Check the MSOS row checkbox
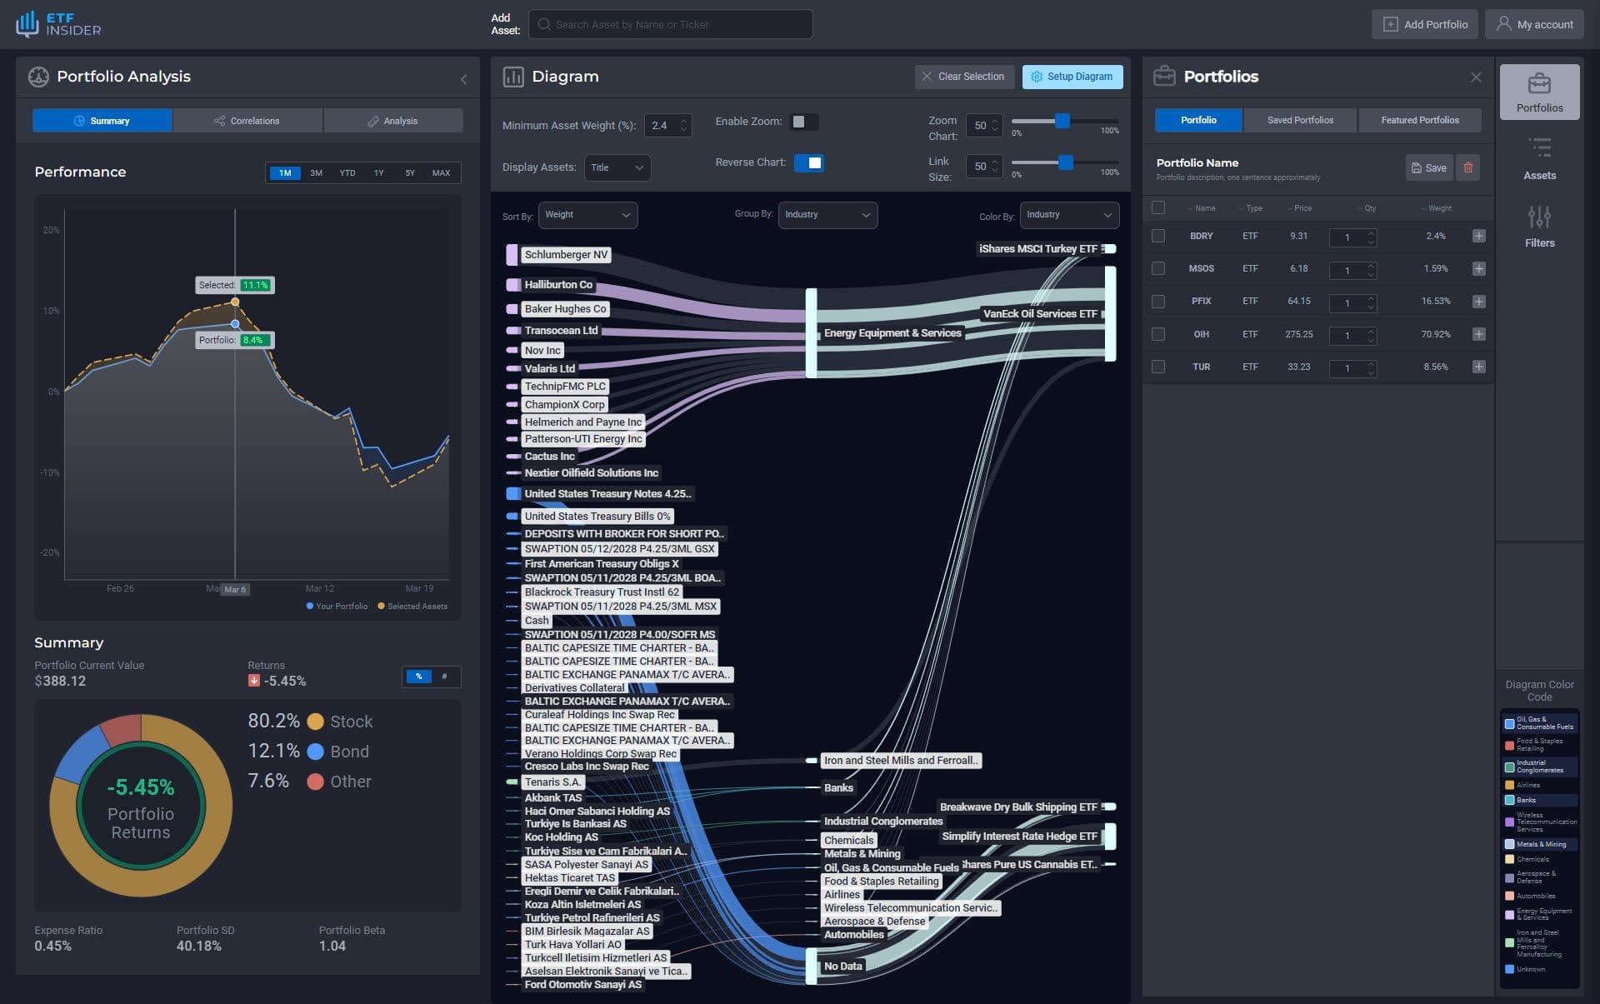The height and width of the screenshot is (1004, 1600). click(x=1158, y=268)
